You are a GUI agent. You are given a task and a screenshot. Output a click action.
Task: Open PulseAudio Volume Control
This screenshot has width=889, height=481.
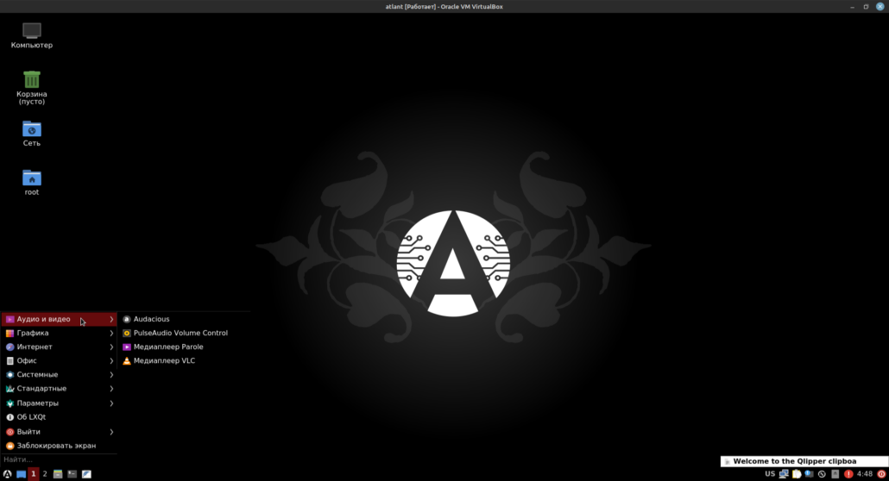pyautogui.click(x=180, y=333)
